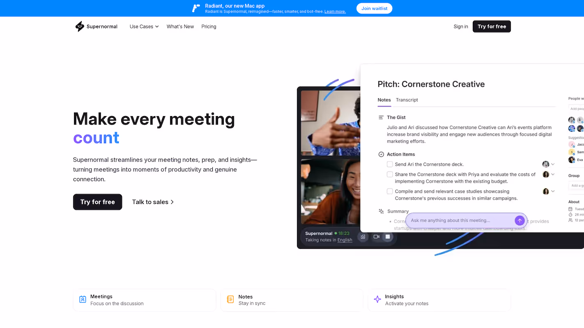This screenshot has width=584, height=328.
Task: Click the orange Notes notebook icon
Action: click(x=230, y=299)
